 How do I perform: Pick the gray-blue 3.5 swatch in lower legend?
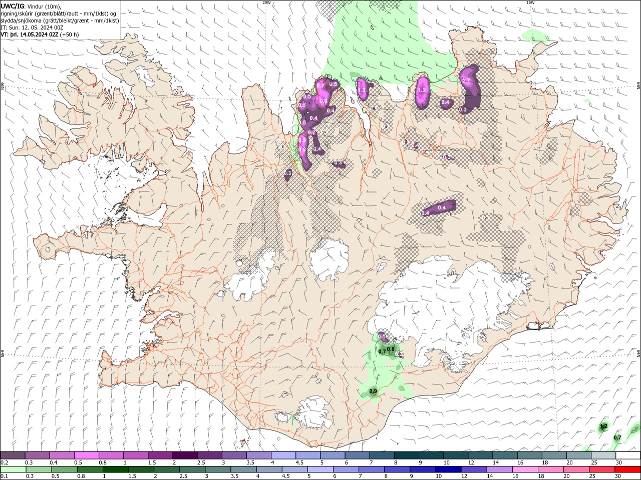coord(243,469)
